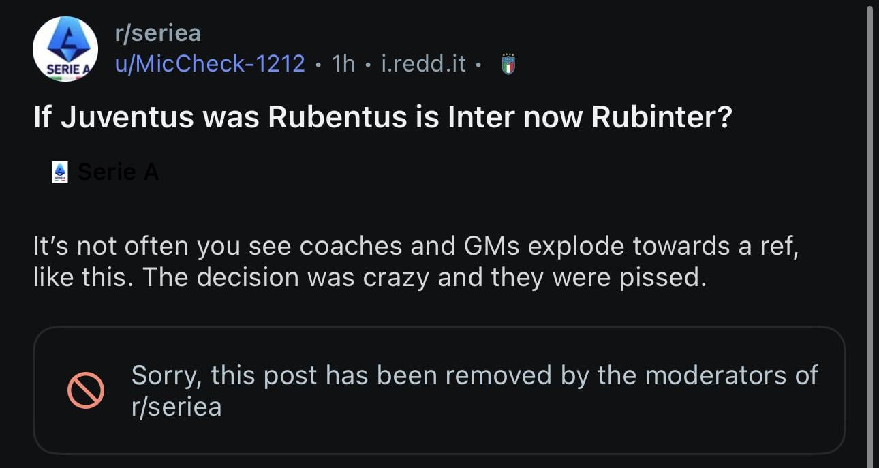879x468 pixels.
Task: Click the 'Sorry, this post has been removed' text
Action: 474,375
